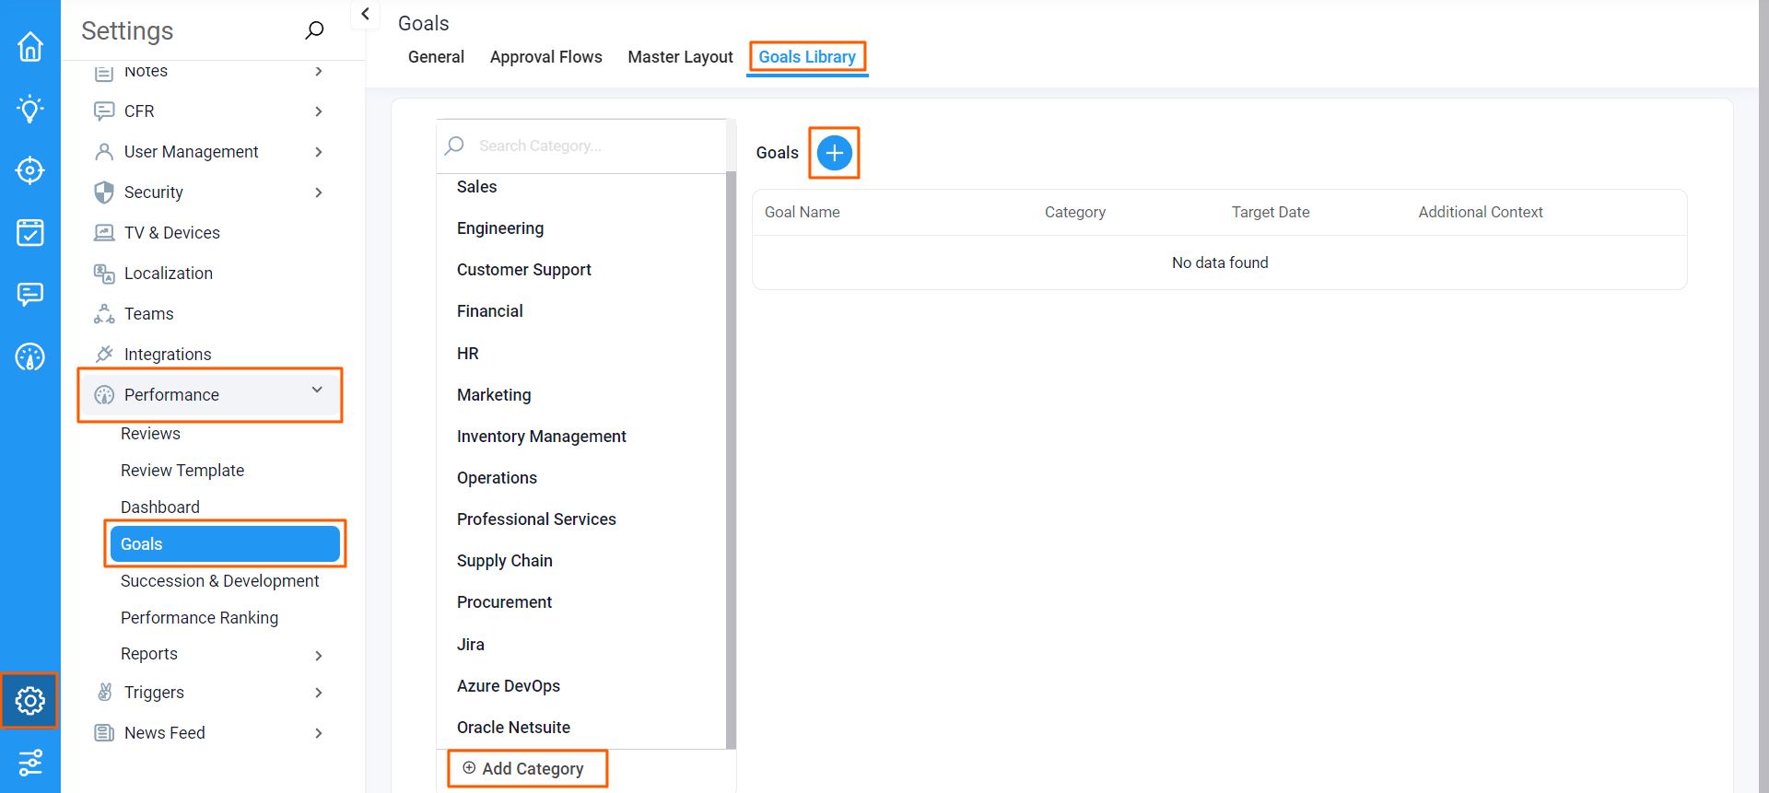Click the sliders icon at bottom left

click(x=30, y=763)
